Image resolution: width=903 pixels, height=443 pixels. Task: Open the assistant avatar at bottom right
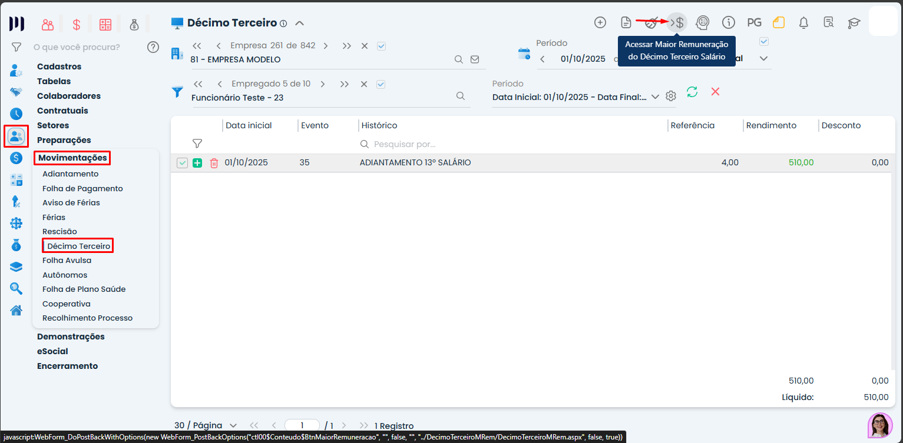pyautogui.click(x=880, y=425)
